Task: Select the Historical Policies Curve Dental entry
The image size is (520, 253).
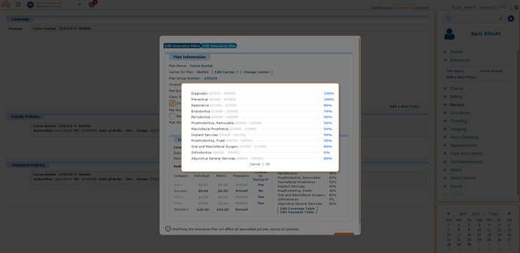Action: [229, 178]
